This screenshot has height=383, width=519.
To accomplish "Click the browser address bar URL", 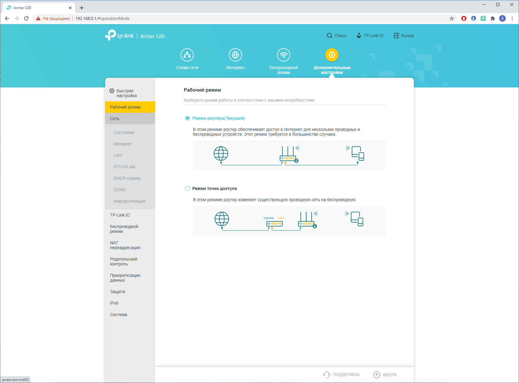I will (102, 18).
